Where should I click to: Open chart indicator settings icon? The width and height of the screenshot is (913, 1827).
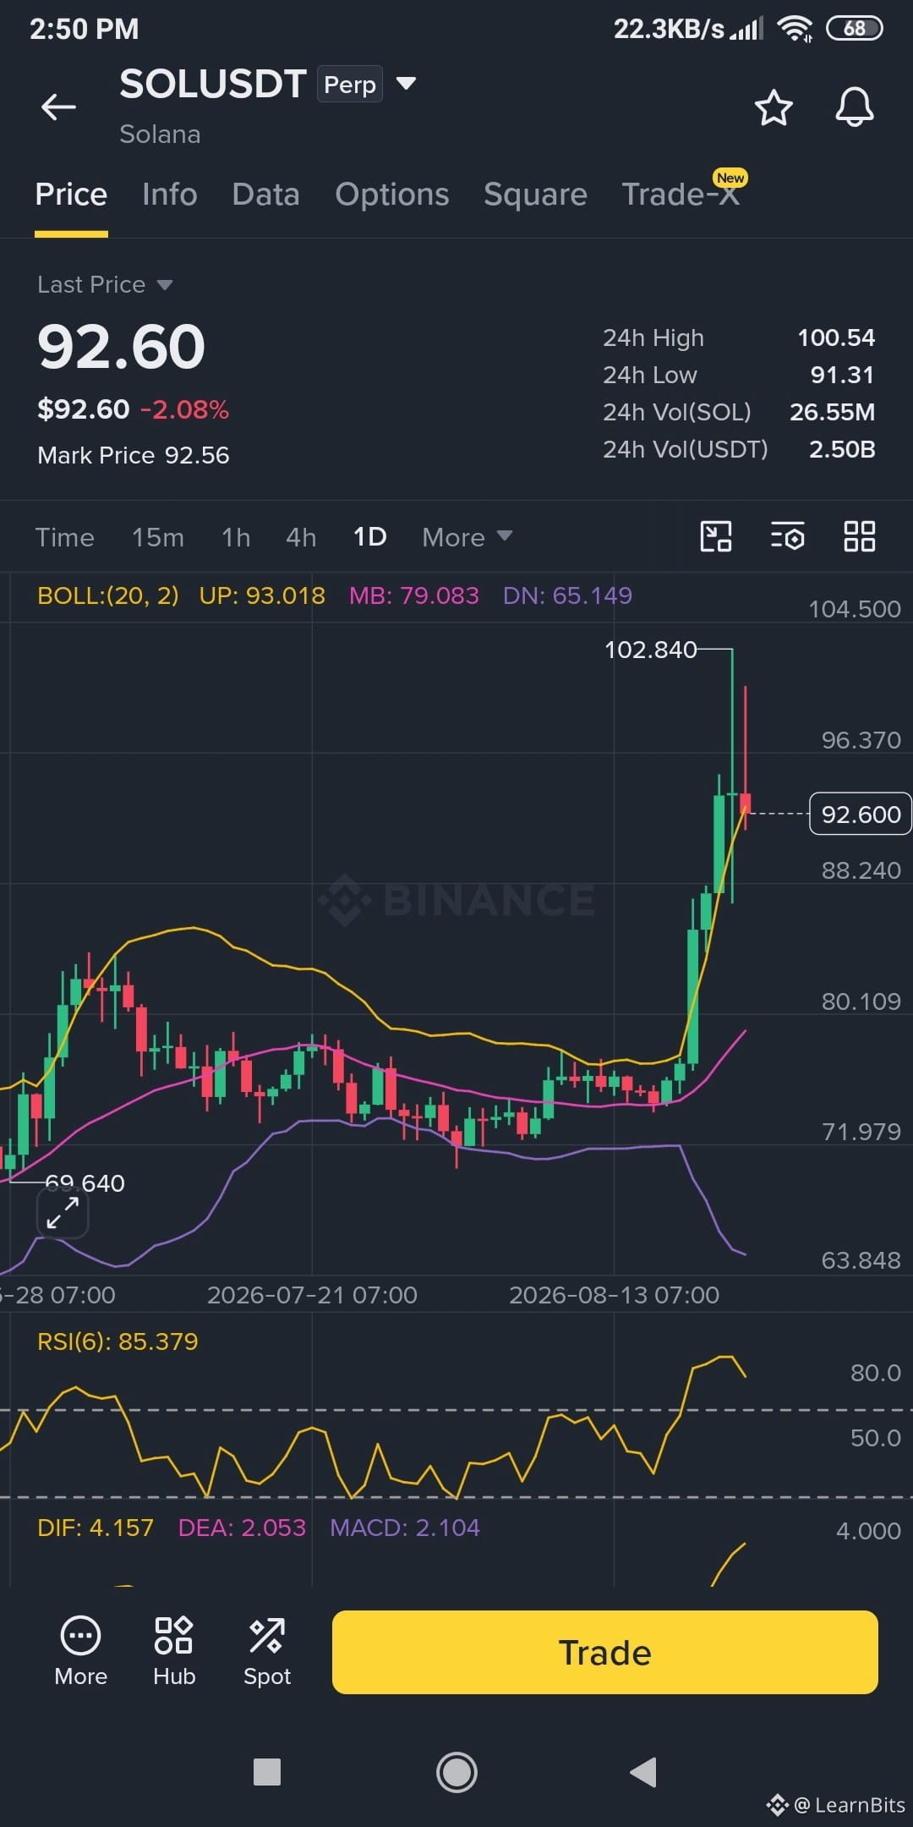(787, 536)
